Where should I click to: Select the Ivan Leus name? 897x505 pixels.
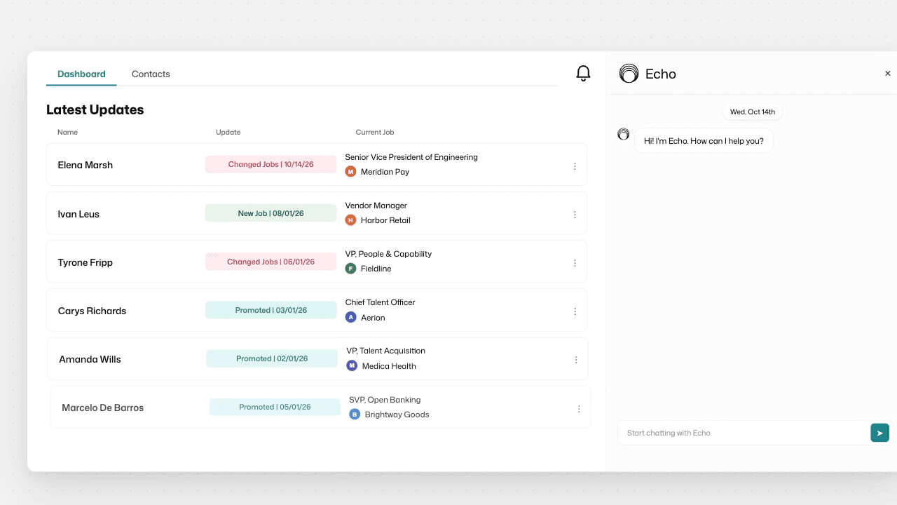(78, 214)
